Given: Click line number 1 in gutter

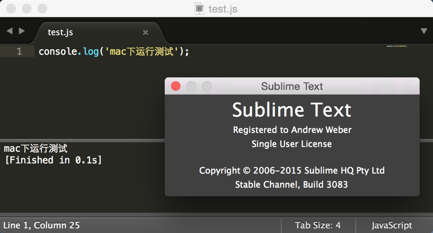Looking at the screenshot, I should (19, 51).
